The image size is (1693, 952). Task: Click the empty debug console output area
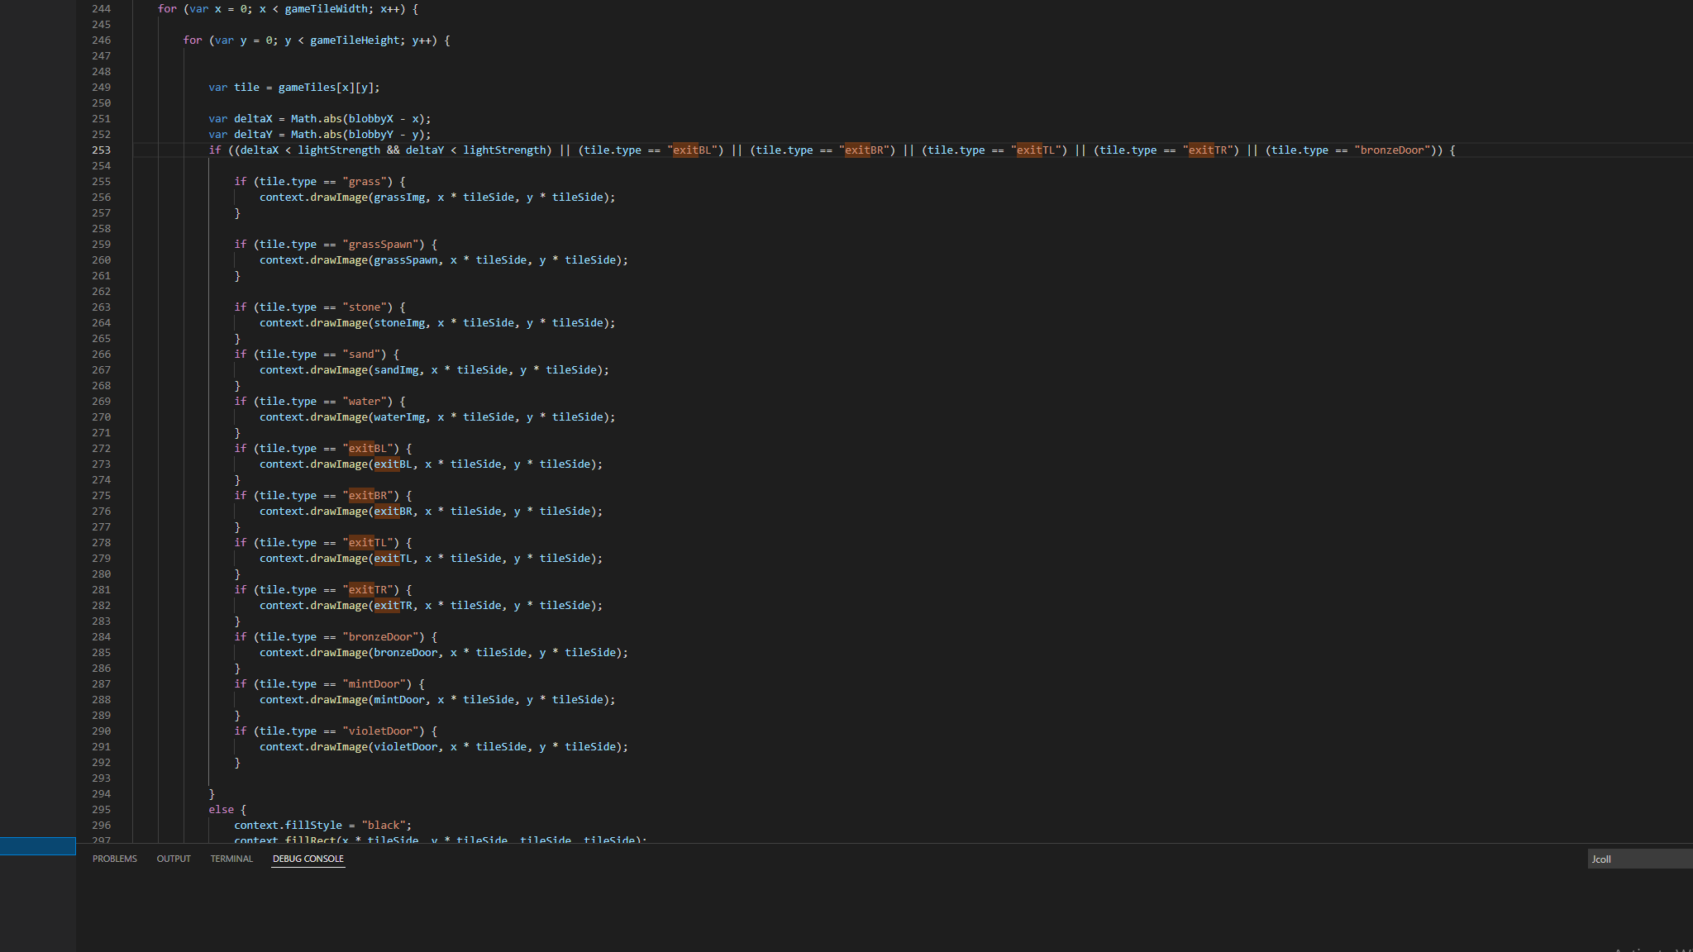point(827,909)
